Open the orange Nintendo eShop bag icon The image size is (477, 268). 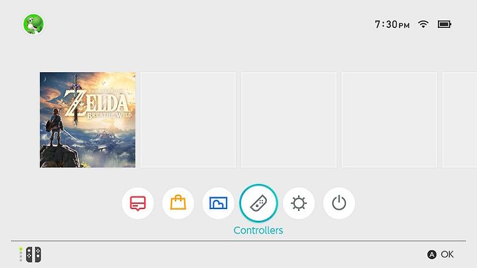178,203
